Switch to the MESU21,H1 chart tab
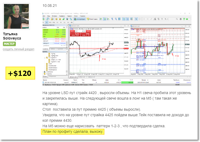 click(x=91, y=77)
